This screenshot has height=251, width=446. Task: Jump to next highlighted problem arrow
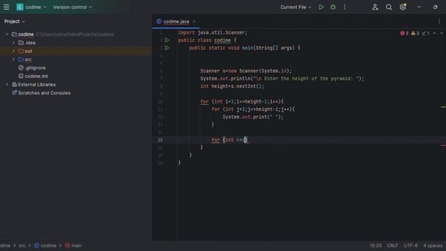click(441, 33)
